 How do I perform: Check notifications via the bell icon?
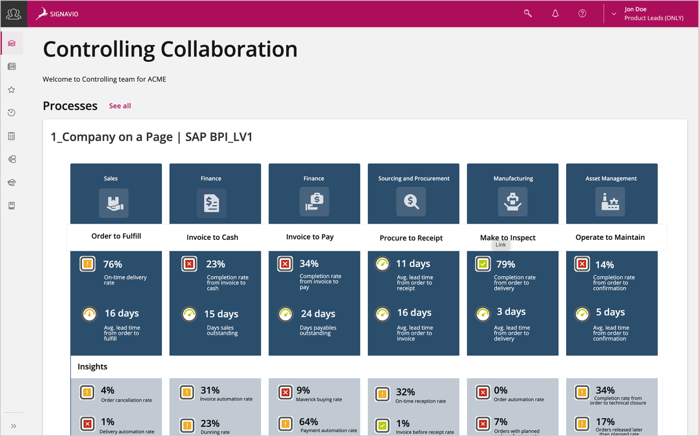(x=555, y=13)
